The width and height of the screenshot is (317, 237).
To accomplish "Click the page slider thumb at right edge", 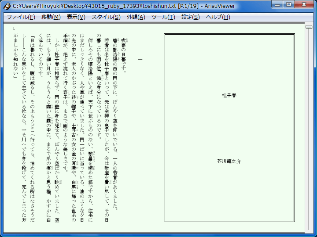I will 309,27.
